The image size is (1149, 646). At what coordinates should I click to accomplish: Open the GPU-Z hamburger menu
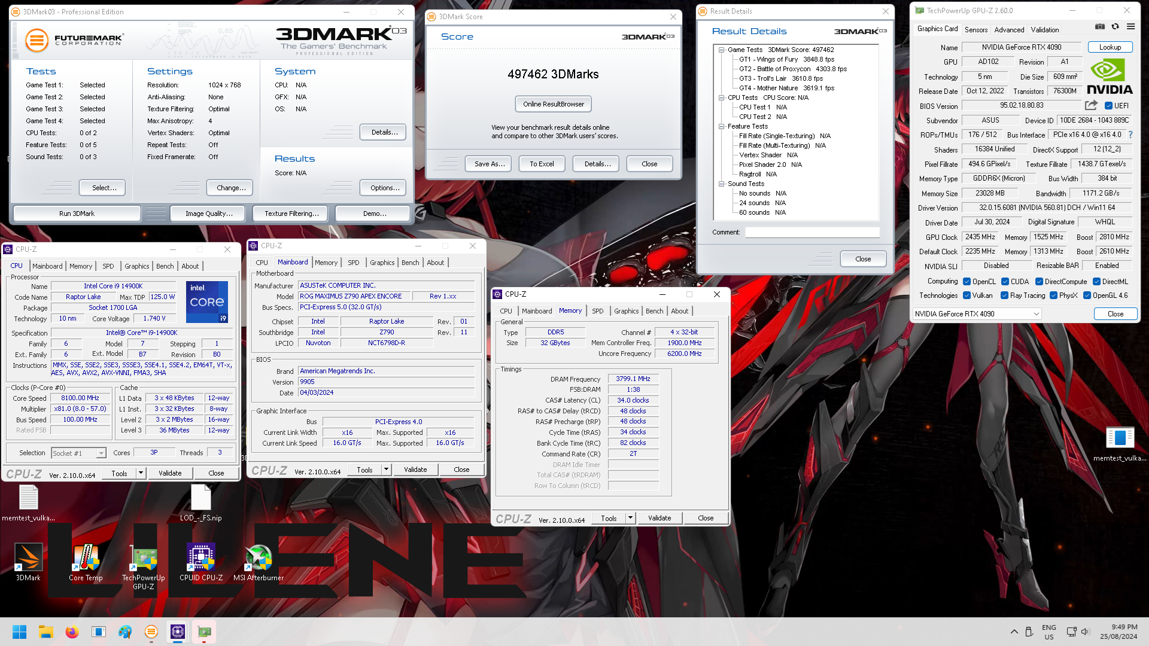(1130, 27)
